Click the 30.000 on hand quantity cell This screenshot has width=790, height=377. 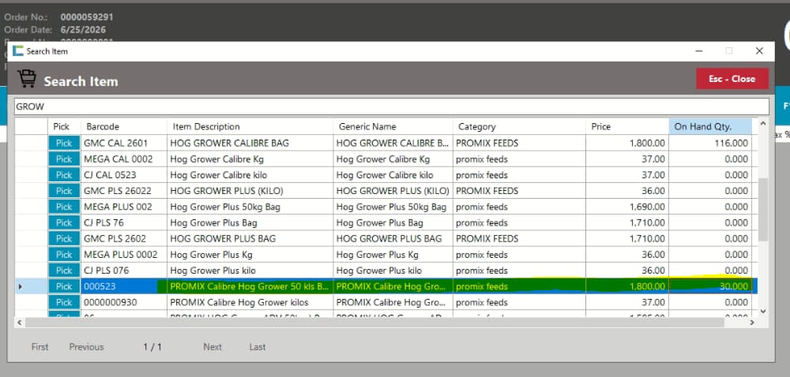coord(710,286)
